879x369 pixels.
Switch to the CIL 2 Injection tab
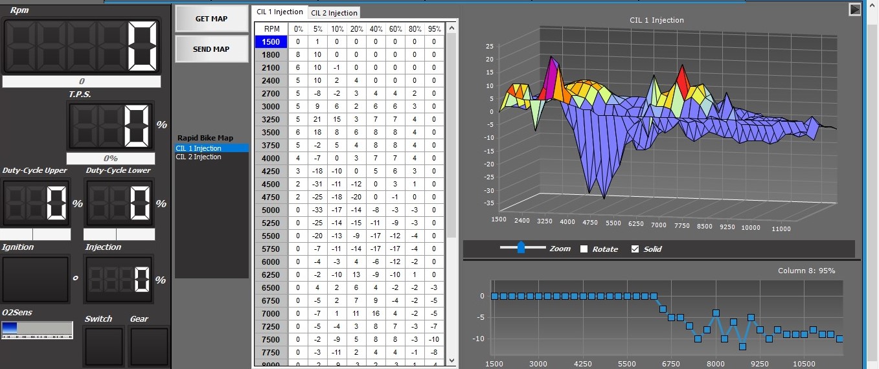(334, 13)
